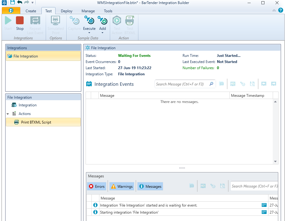This screenshot has height=221, width=285.
Task: Toggle the Simulated Print option
Action: (56, 25)
